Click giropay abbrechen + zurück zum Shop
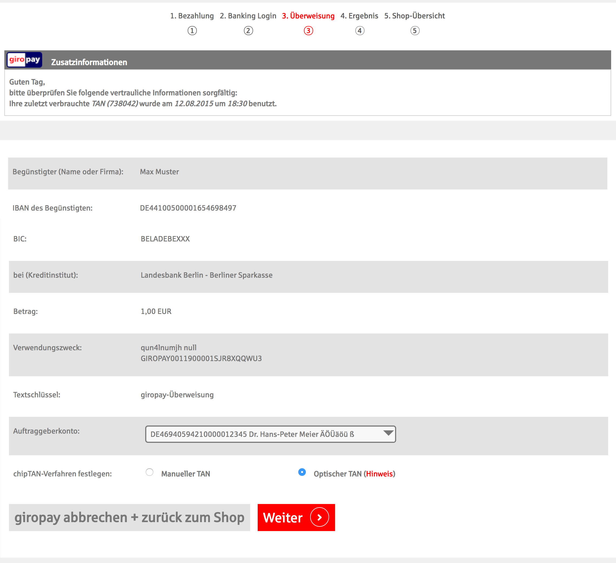Image resolution: width=616 pixels, height=563 pixels. point(129,518)
